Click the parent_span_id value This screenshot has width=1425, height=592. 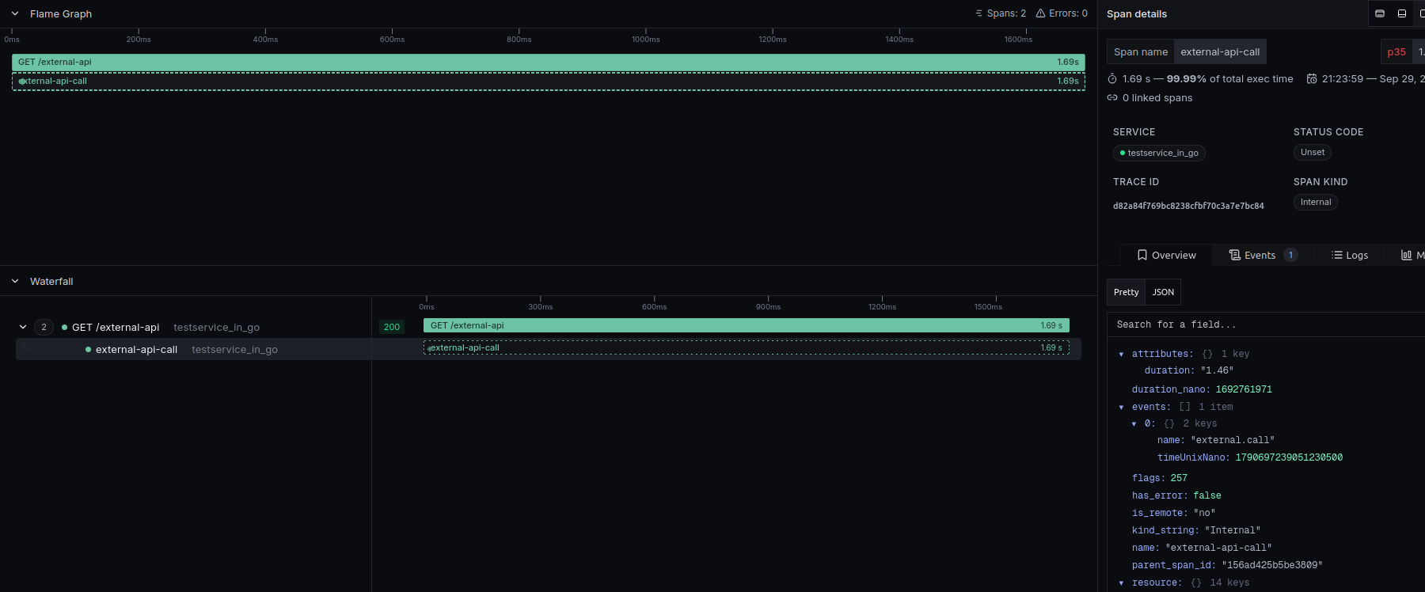coord(1272,565)
